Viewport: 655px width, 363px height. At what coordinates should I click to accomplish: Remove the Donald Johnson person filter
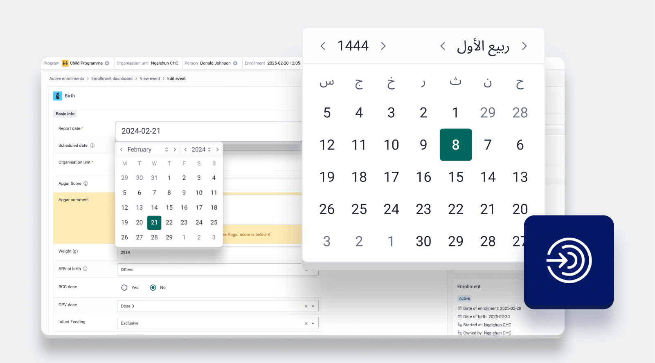[x=235, y=63]
